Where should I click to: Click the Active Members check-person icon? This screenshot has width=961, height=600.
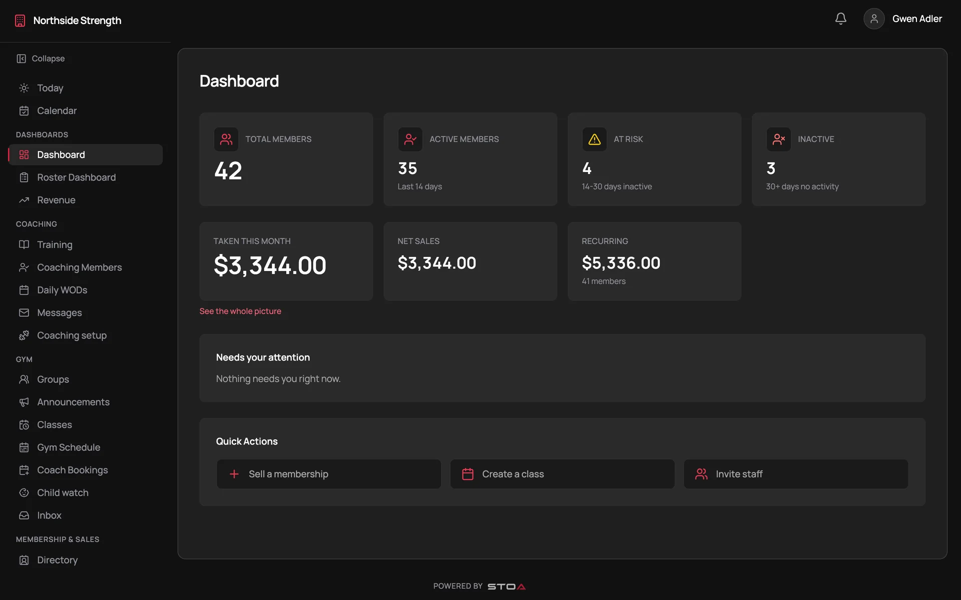[x=410, y=139]
